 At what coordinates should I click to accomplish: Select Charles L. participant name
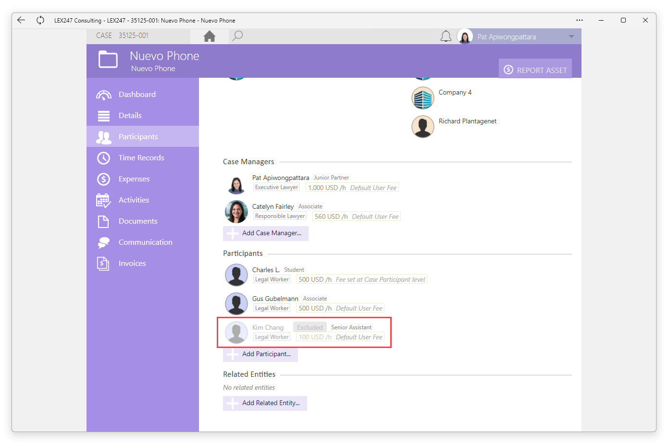[x=266, y=270]
